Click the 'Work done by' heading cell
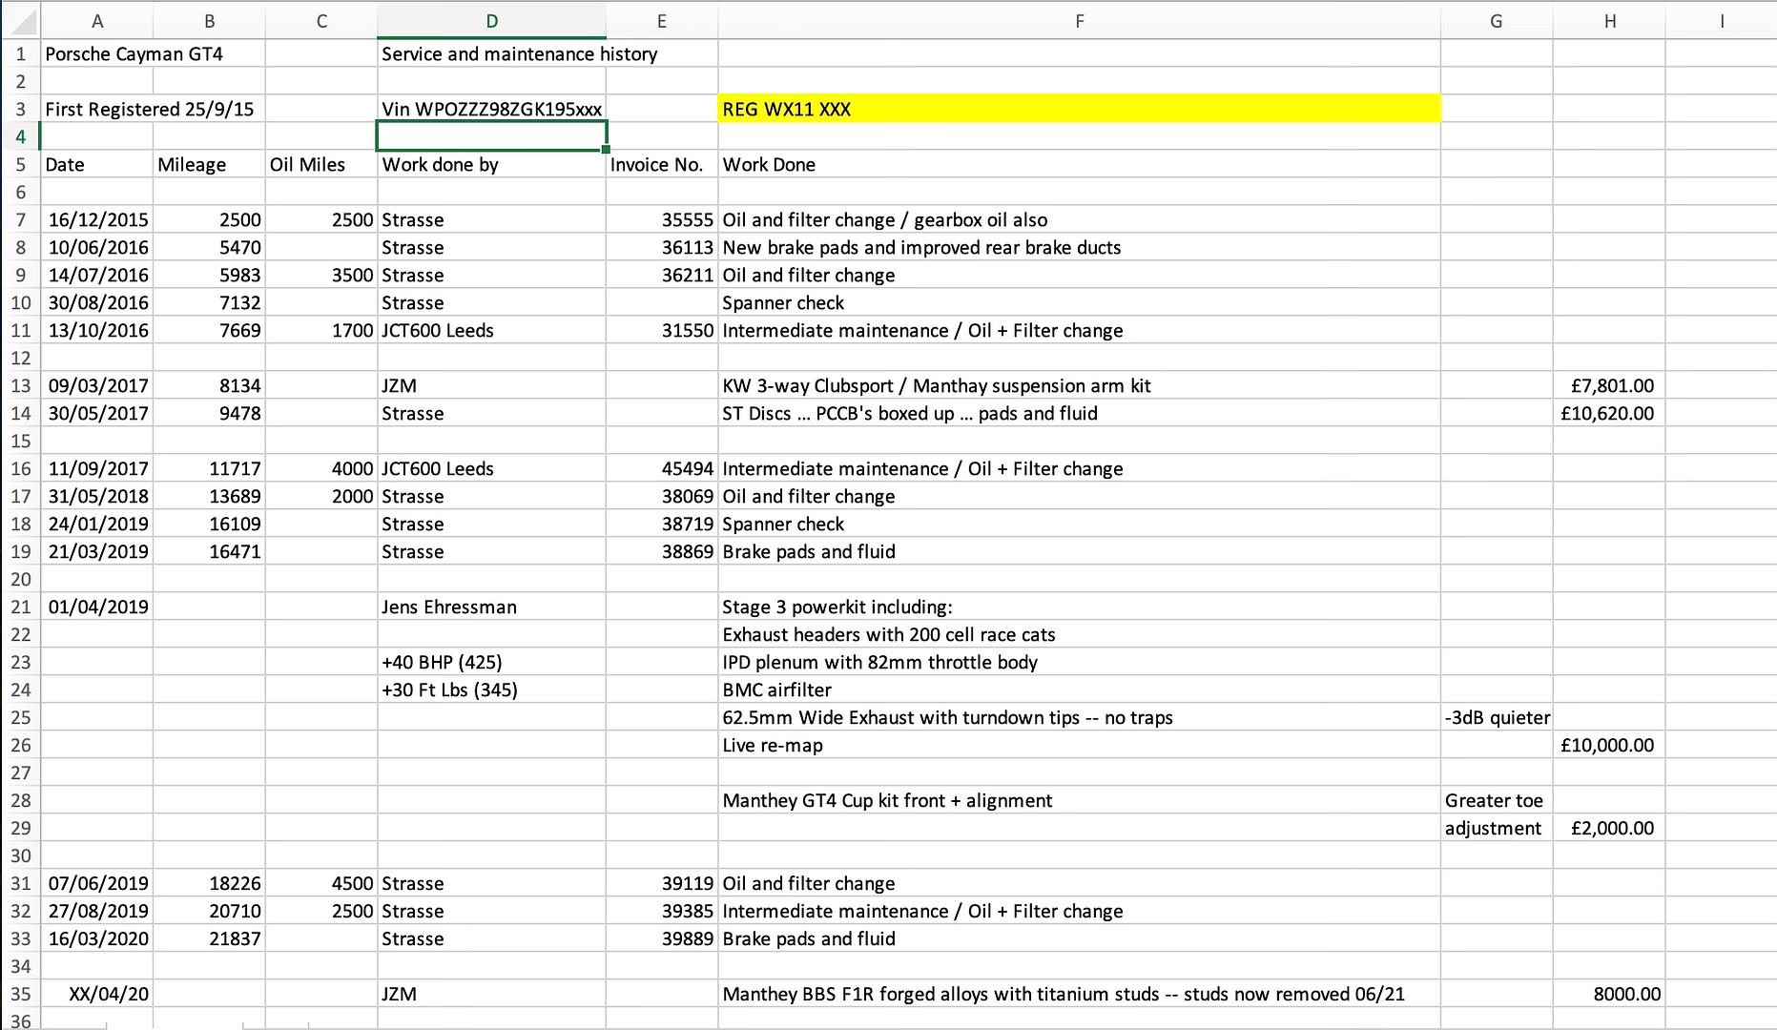Image resolution: width=1777 pixels, height=1030 pixels. [491, 164]
